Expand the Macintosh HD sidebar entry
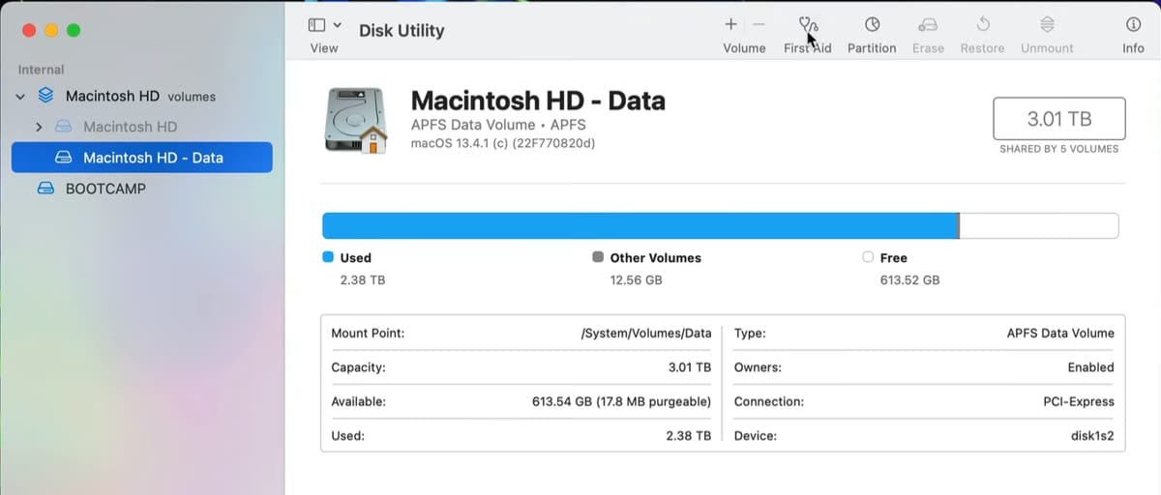The image size is (1161, 495). click(39, 127)
